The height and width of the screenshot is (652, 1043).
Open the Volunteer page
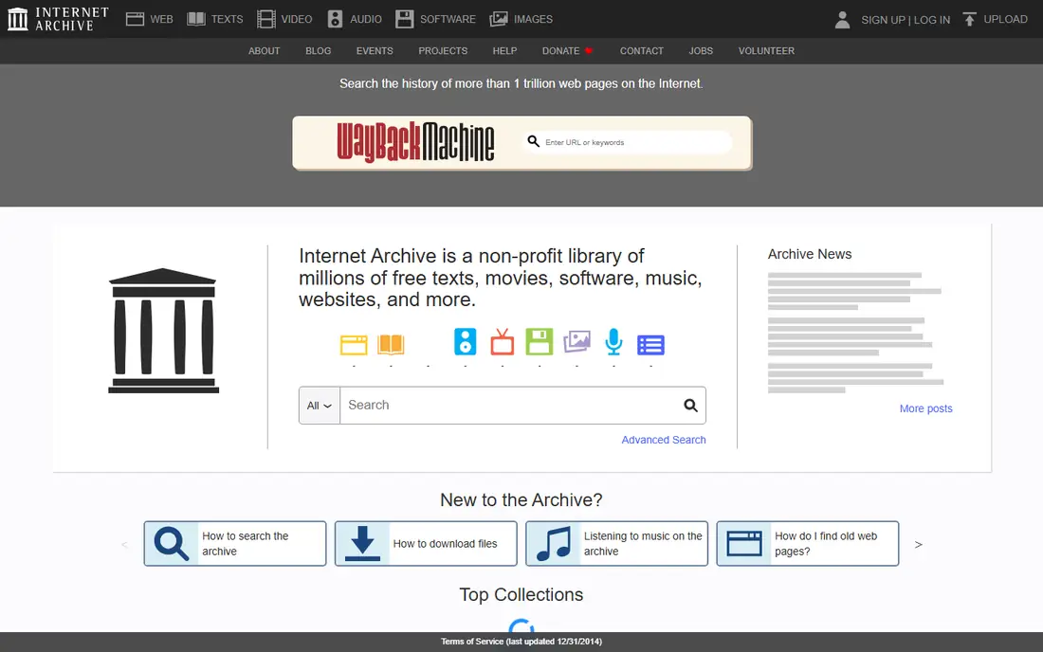coord(766,51)
